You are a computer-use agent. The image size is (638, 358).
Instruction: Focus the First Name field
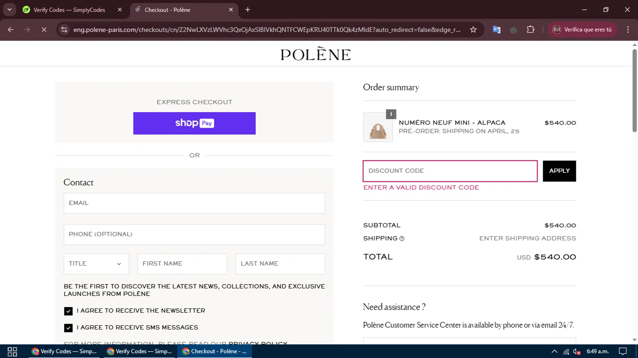pyautogui.click(x=182, y=264)
